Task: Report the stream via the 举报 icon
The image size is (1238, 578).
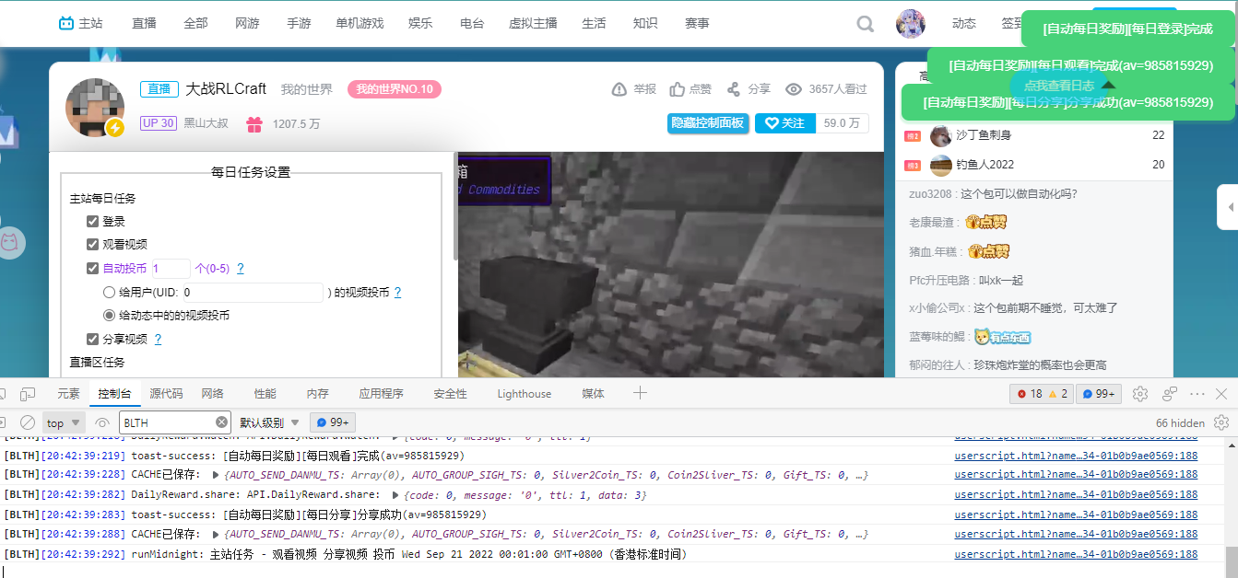Action: pos(619,89)
